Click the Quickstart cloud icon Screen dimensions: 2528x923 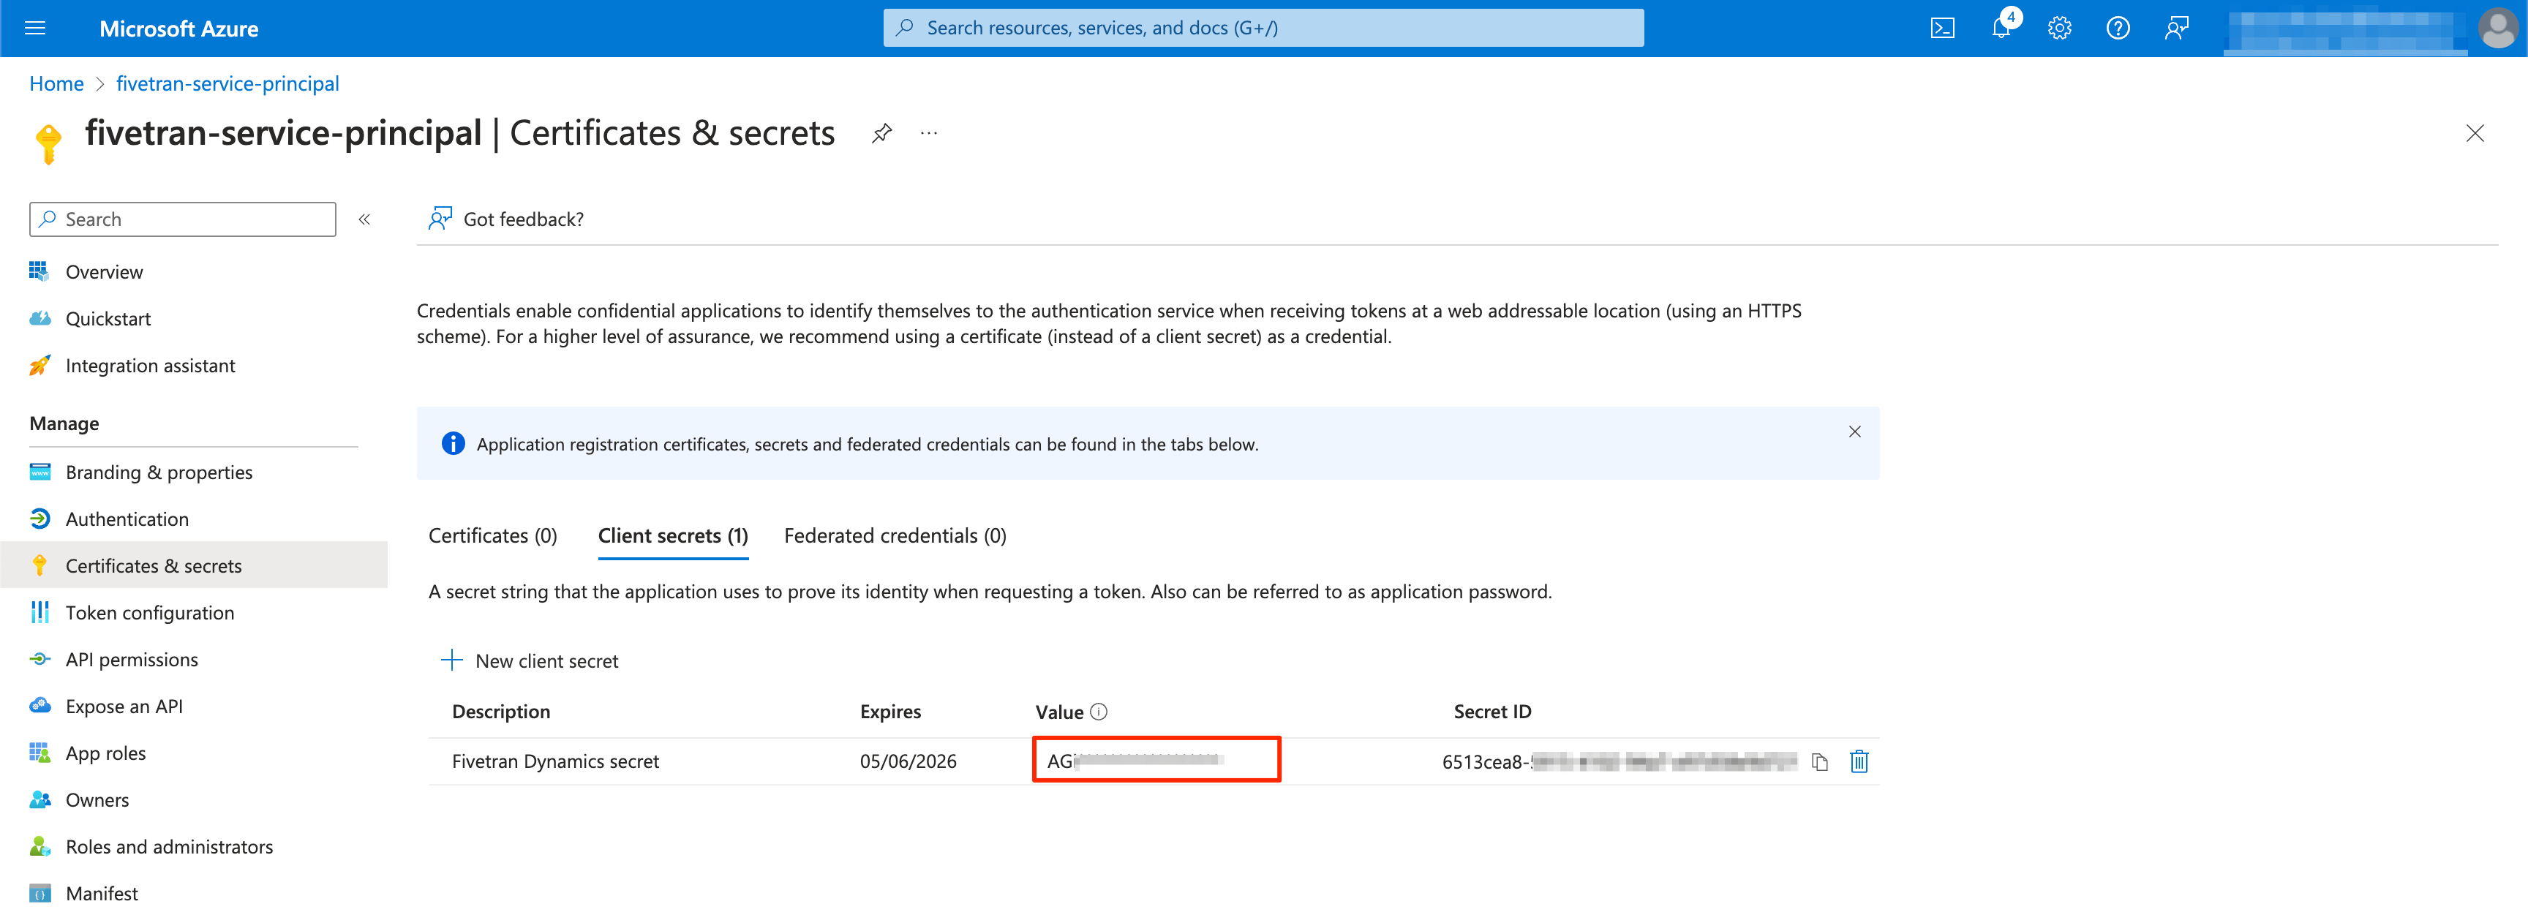click(x=39, y=318)
